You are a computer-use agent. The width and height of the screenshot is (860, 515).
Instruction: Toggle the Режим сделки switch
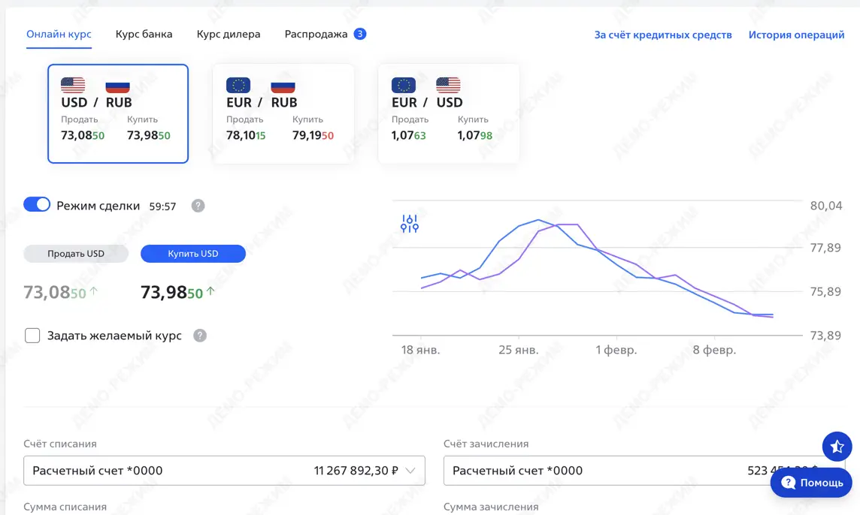(x=37, y=205)
